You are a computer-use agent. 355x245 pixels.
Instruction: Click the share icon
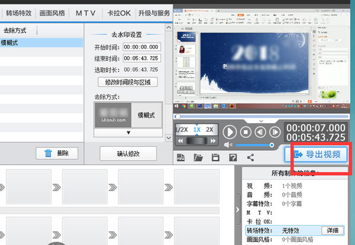tap(250, 157)
